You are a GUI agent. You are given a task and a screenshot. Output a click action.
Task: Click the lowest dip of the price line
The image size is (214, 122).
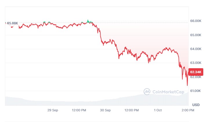tap(187, 85)
